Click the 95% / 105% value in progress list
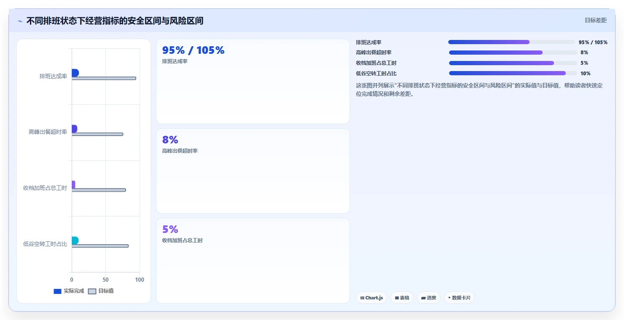The height and width of the screenshot is (320, 624). pyautogui.click(x=593, y=42)
